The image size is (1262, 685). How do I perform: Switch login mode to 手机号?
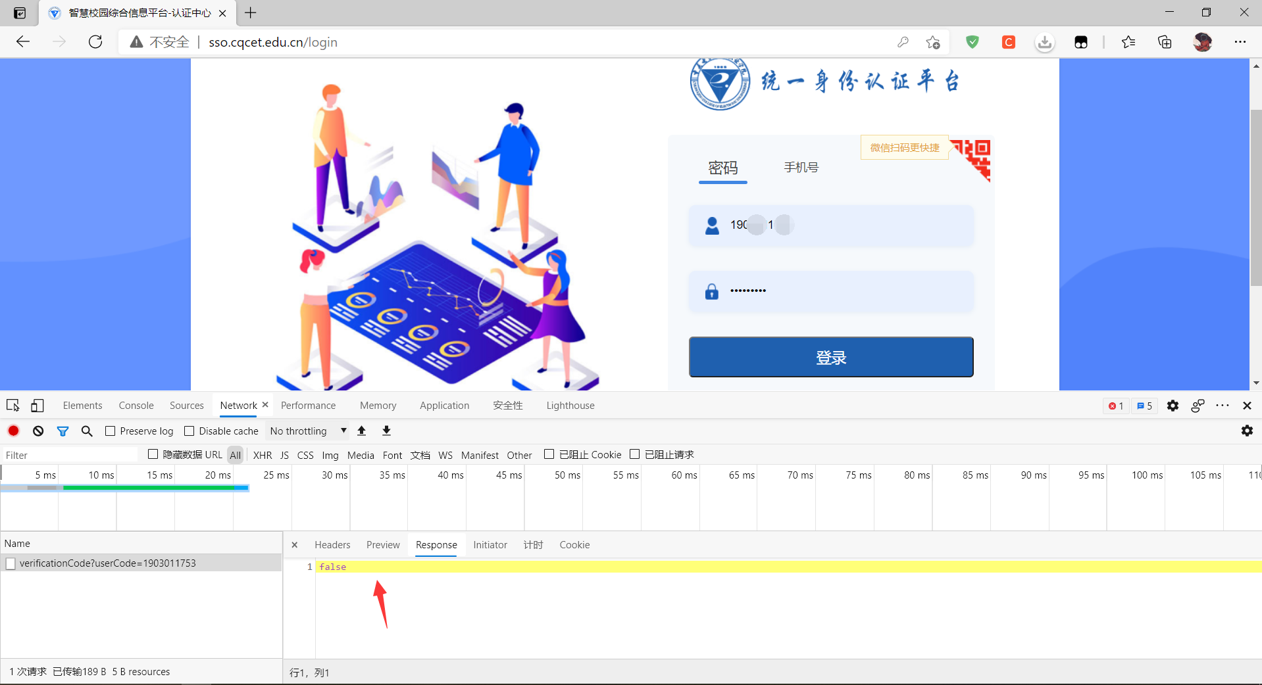tap(801, 168)
